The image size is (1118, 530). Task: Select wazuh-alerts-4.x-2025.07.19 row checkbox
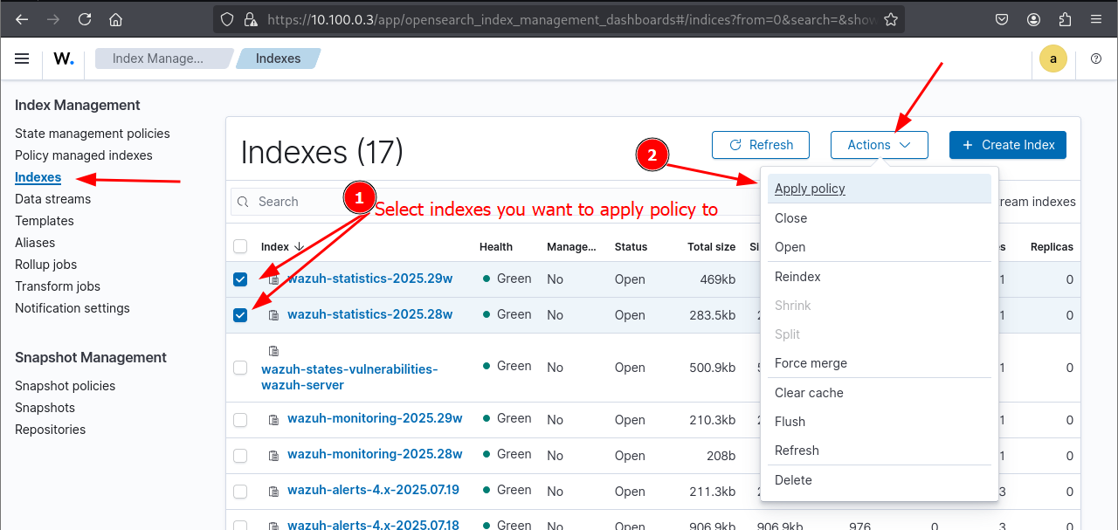click(x=240, y=492)
